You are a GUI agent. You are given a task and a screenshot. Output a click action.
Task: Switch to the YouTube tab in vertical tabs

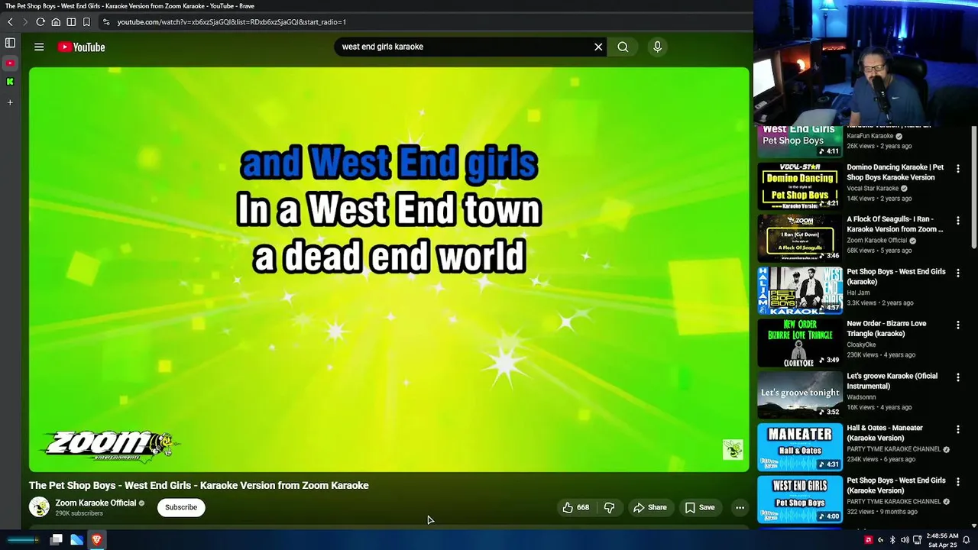point(10,63)
